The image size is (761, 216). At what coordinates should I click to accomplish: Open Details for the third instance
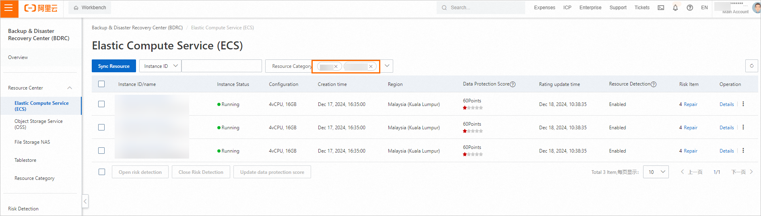(727, 151)
